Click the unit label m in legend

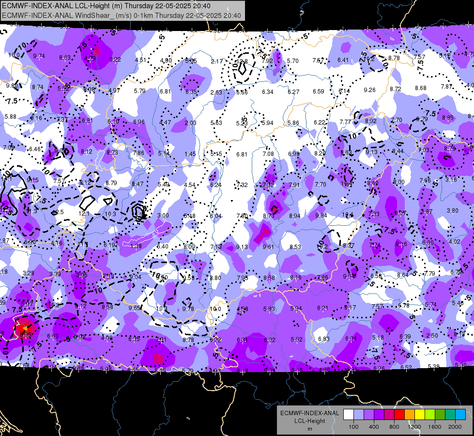coord(309,429)
